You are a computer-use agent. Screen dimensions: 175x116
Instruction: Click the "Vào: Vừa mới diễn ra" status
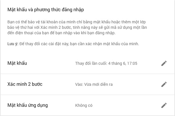pos(94,84)
